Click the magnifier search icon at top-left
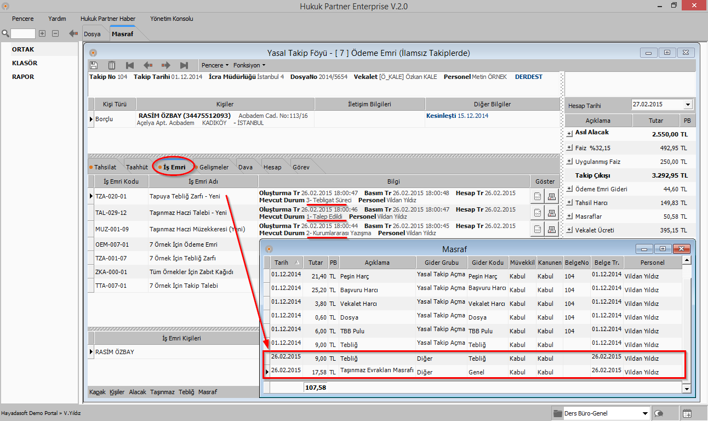This screenshot has width=708, height=421. click(x=5, y=33)
